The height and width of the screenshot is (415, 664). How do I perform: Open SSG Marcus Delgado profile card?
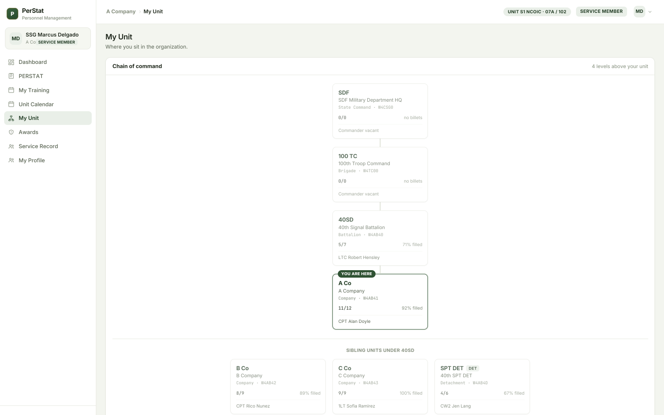click(48, 38)
